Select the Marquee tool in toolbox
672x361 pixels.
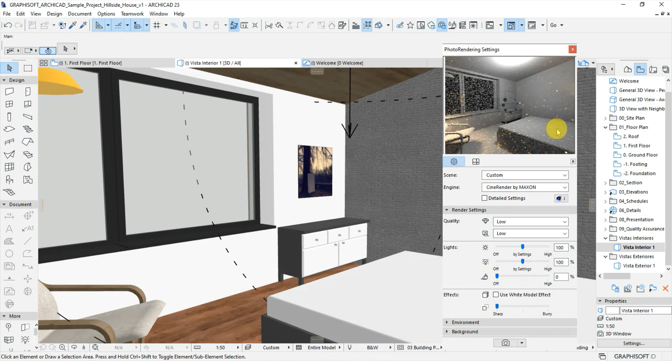coord(28,68)
